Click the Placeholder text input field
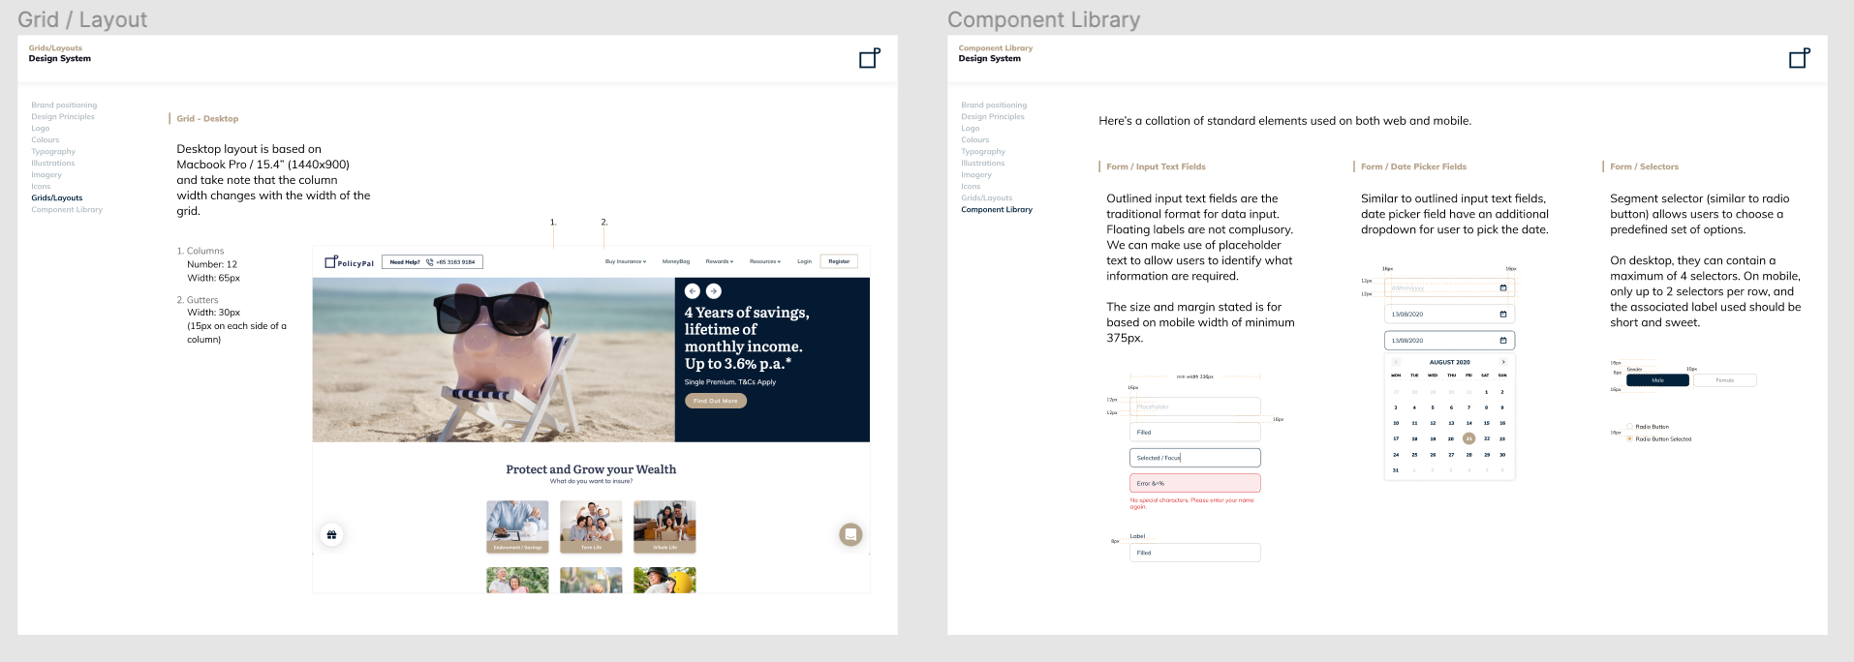Screen dimensions: 1854x662 point(1195,406)
